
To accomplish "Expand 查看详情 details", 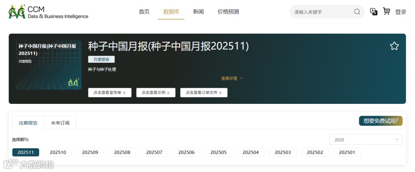I will click(x=232, y=79).
